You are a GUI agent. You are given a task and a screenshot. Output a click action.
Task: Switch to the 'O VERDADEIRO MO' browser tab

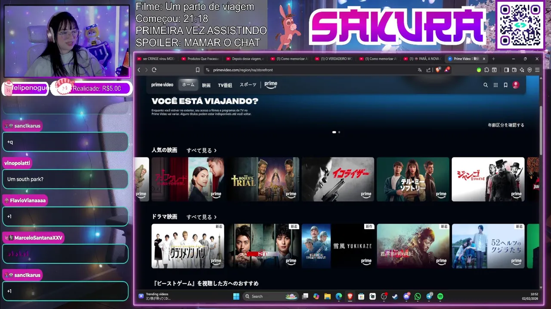[x=333, y=59]
